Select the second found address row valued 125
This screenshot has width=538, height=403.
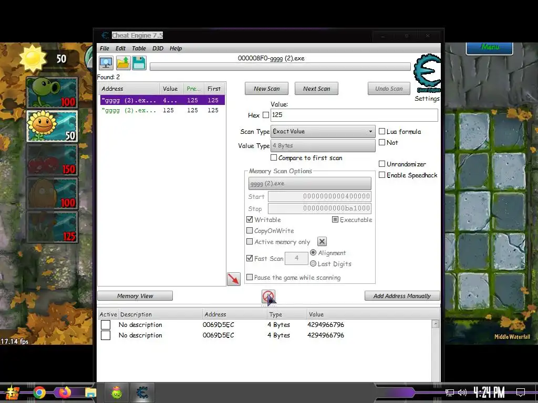162,110
